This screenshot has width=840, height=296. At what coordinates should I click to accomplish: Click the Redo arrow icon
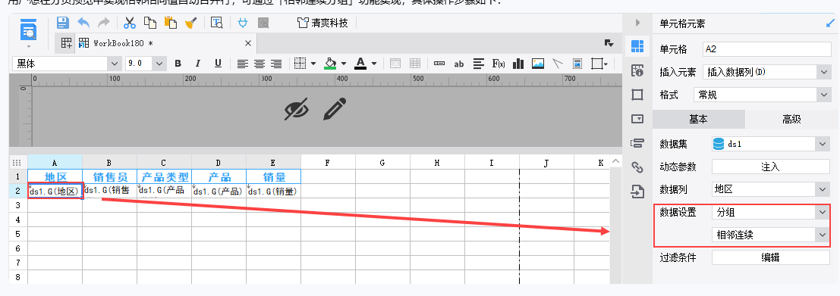[103, 23]
